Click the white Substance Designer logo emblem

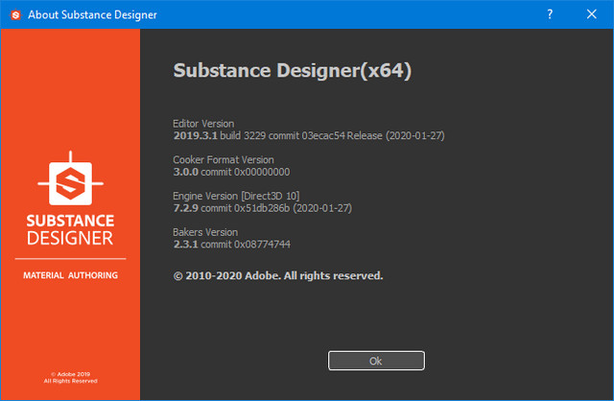click(70, 178)
